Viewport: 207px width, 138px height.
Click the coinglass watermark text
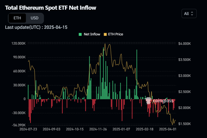163,101
